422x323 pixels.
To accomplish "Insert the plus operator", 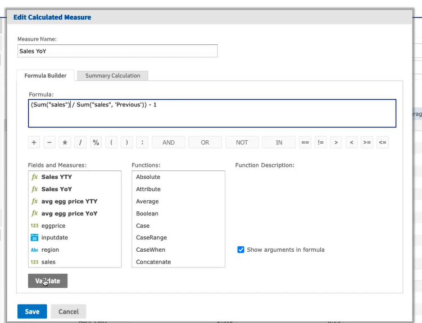I will click(x=34, y=142).
